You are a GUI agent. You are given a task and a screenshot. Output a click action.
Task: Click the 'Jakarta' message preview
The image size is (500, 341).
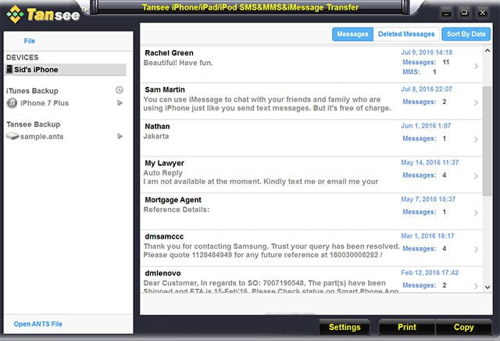[156, 136]
